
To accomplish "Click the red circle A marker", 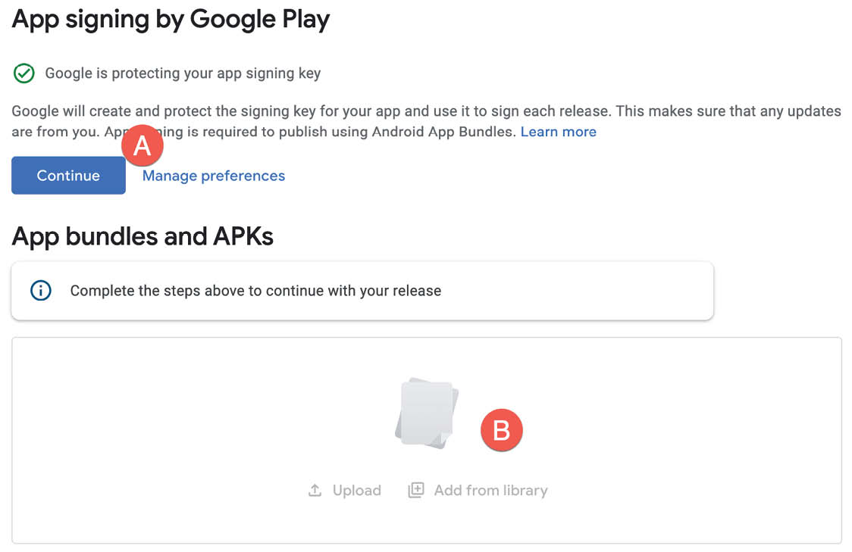I will coord(143,145).
